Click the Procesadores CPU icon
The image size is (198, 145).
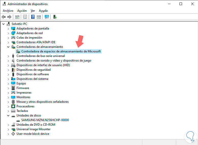click(13, 106)
